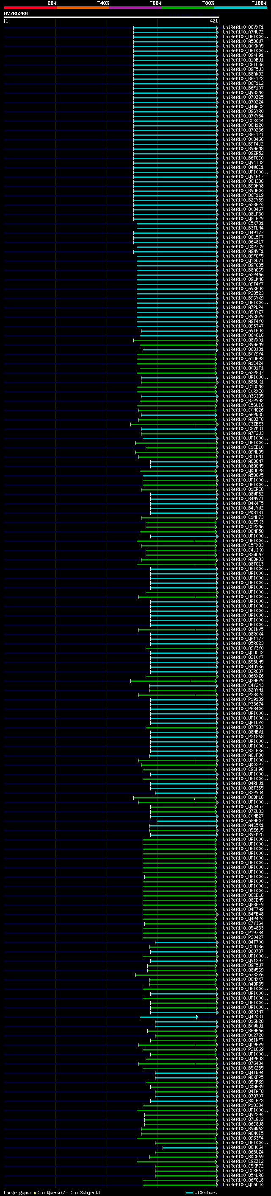Open hit UniRef100_Q10EU1
Image resolution: width=271 pixels, height=1196 pixels.
point(243,60)
